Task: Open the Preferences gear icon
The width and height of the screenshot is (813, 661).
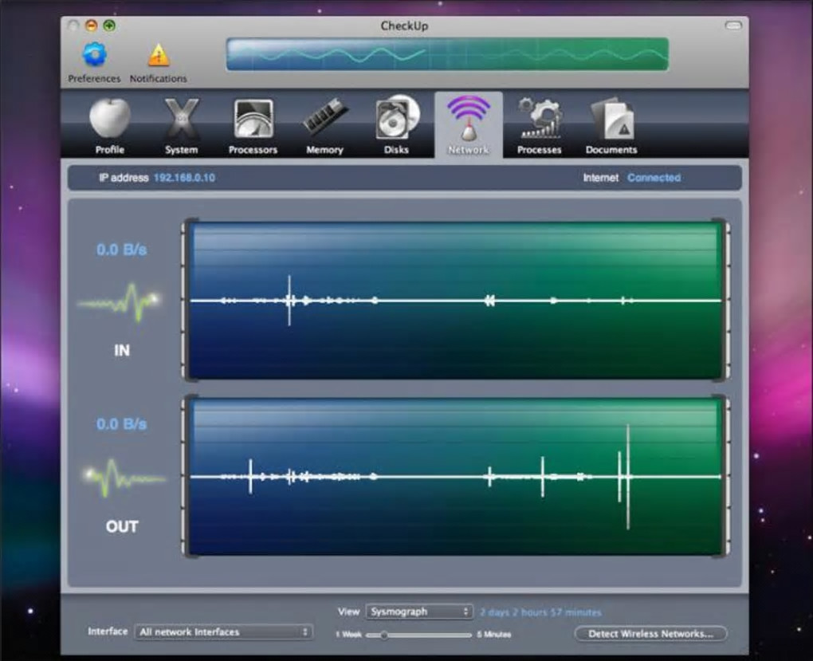Action: point(94,55)
